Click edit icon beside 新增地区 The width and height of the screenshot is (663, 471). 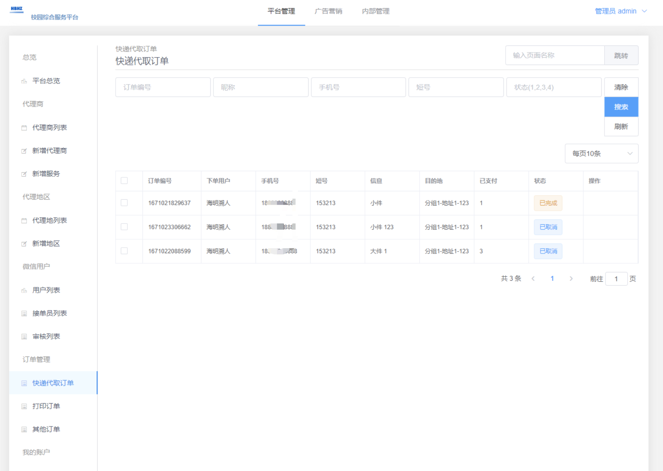pyautogui.click(x=24, y=244)
